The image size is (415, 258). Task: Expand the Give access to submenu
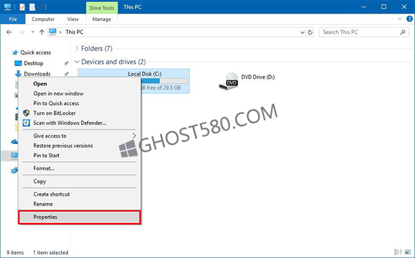click(79, 135)
